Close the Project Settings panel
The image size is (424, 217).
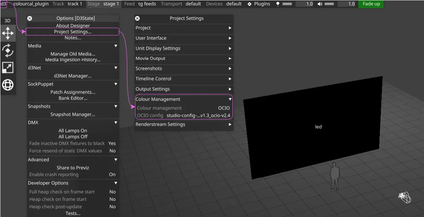point(137,18)
